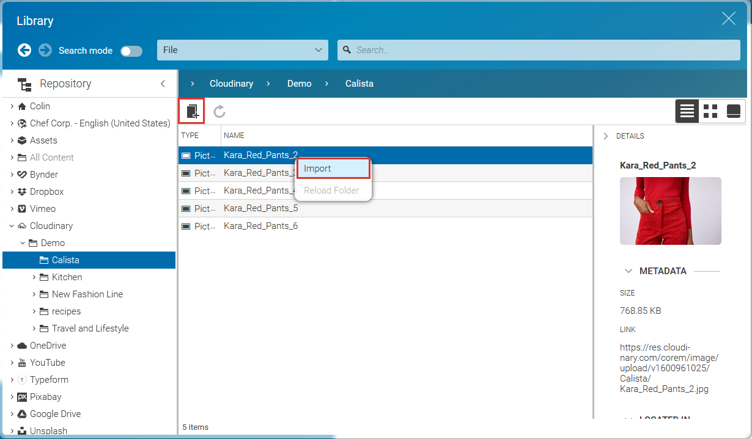Click the highlighted import asset icon
The image size is (752, 439).
191,111
